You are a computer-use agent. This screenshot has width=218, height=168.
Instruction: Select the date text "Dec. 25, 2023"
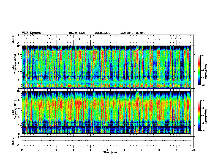tap(77, 33)
